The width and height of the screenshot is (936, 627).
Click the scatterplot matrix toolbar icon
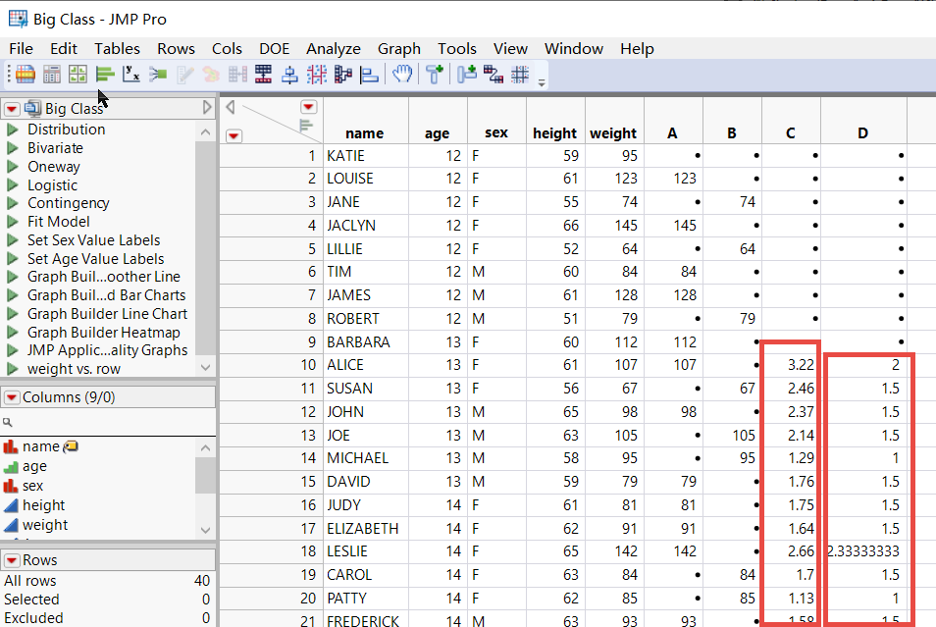coord(316,74)
